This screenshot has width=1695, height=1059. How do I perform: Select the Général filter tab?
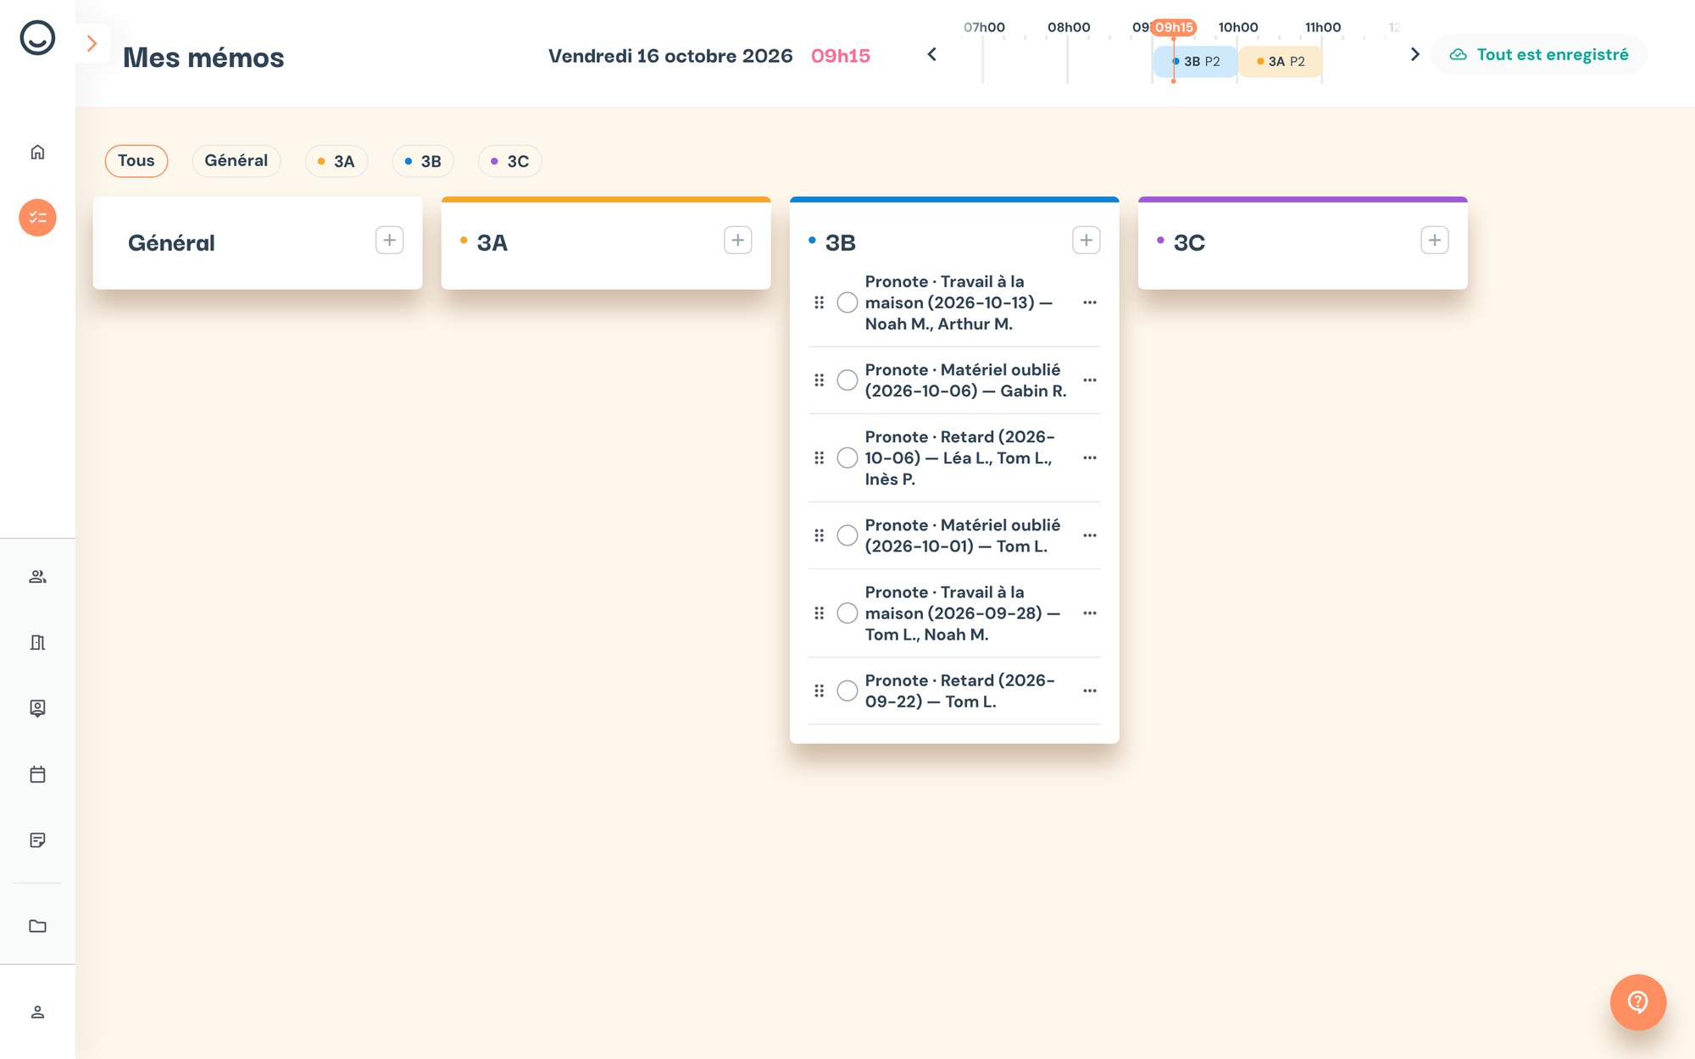[x=236, y=161]
